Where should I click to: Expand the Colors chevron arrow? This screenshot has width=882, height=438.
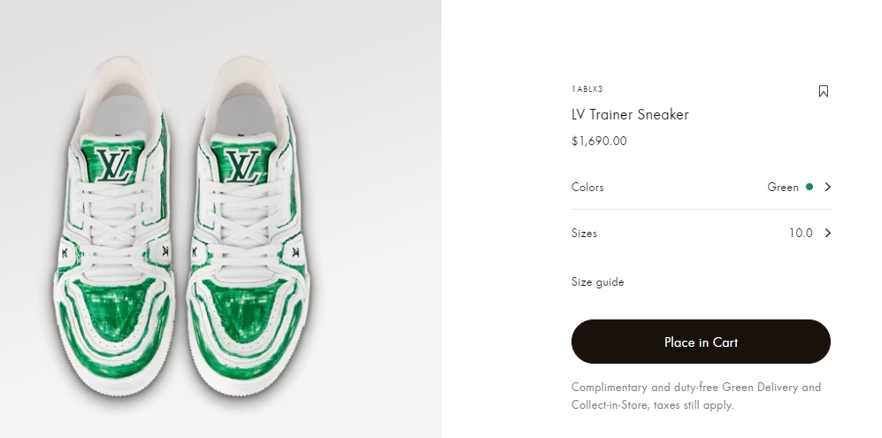click(x=828, y=187)
